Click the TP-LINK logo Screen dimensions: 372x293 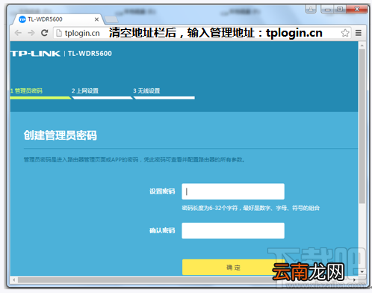coord(35,54)
